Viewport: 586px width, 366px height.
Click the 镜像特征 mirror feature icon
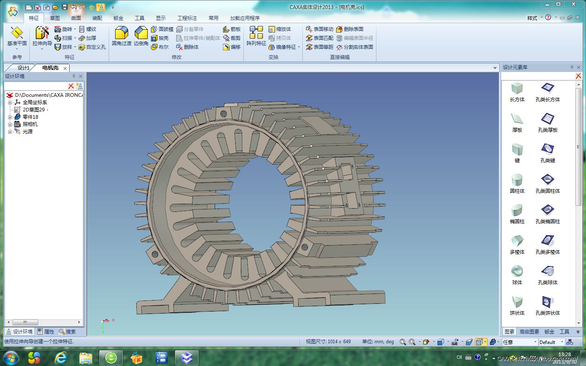pos(282,47)
